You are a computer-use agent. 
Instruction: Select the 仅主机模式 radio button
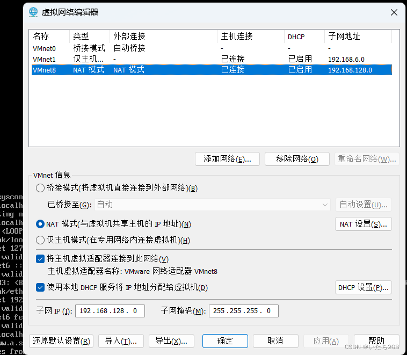40,240
